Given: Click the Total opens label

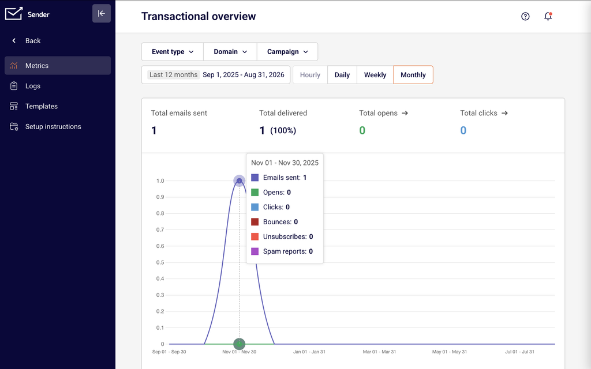Looking at the screenshot, I should (378, 113).
